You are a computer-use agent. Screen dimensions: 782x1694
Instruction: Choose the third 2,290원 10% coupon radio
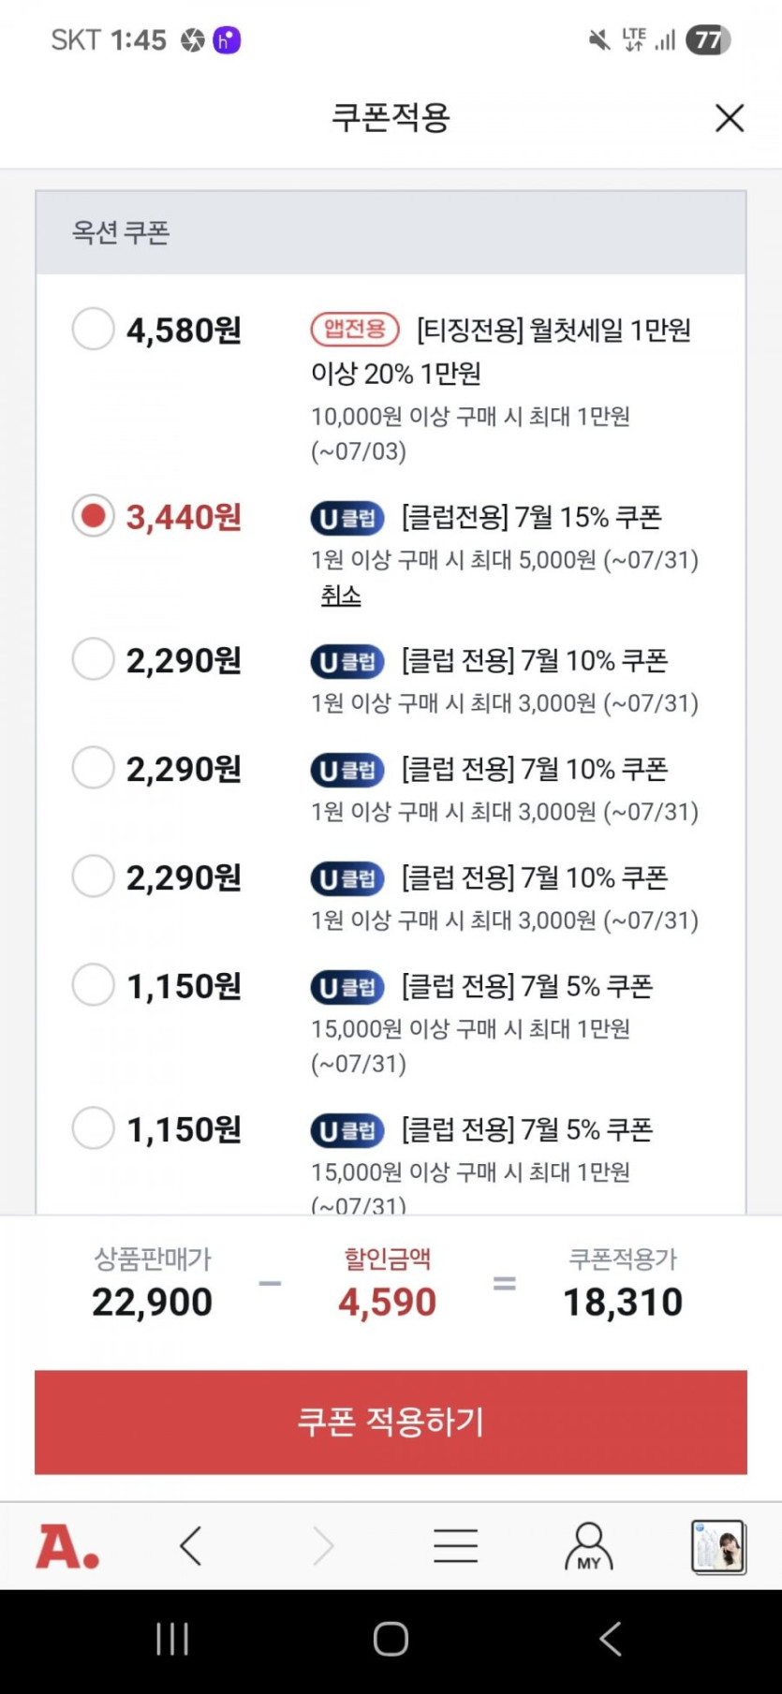tap(93, 877)
